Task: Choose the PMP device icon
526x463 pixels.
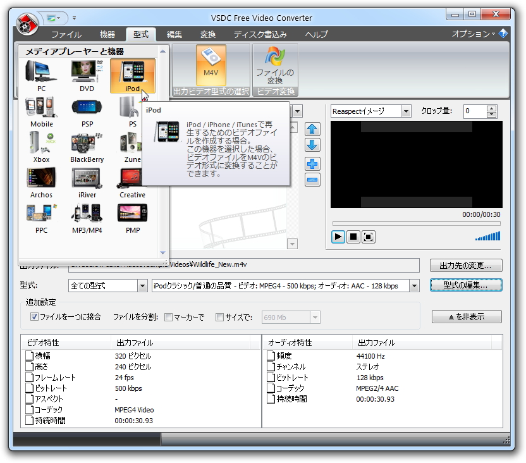Action: click(x=133, y=218)
